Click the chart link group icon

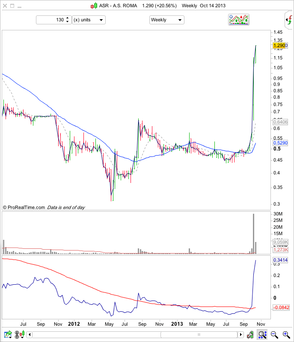click(17, 334)
